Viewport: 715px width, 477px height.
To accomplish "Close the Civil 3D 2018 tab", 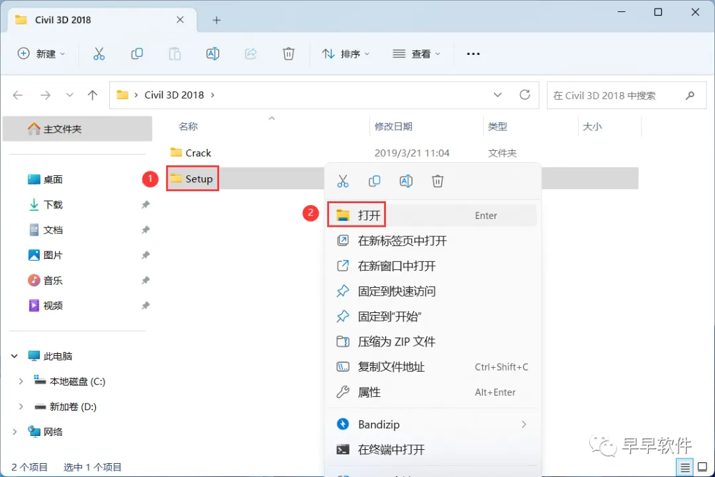I will 180,20.
